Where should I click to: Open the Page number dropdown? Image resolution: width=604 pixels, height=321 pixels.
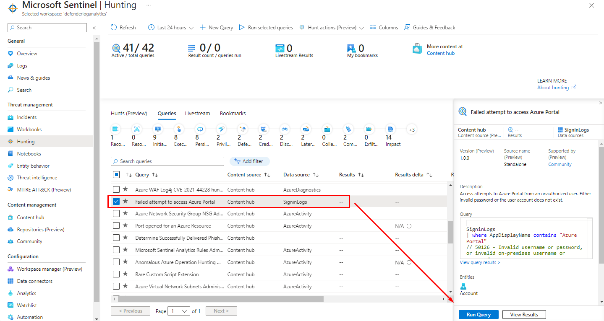179,311
